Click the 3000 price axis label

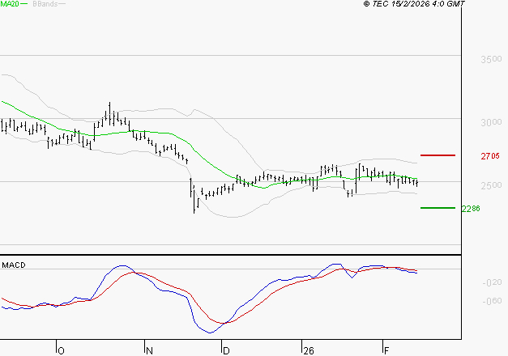coord(490,123)
